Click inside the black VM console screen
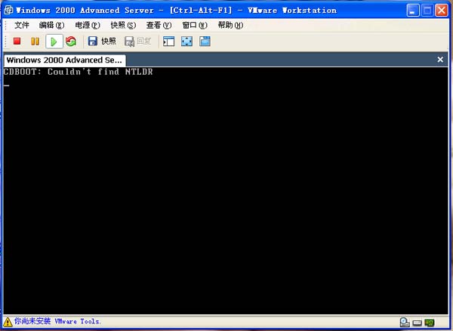The image size is (453, 331). [x=226, y=190]
